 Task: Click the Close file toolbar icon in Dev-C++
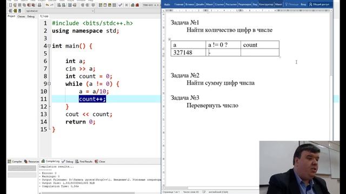pos(29,5)
